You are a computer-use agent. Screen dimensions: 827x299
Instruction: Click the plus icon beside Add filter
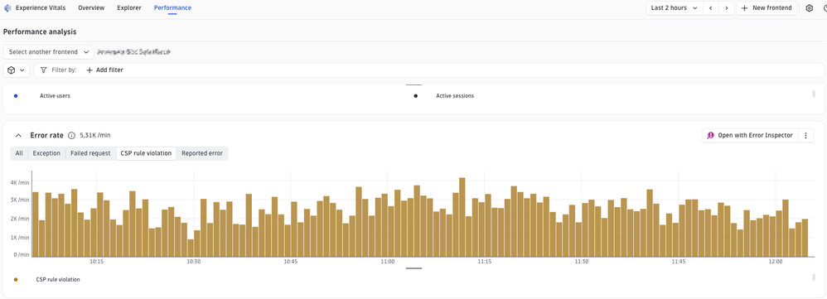[x=89, y=70]
